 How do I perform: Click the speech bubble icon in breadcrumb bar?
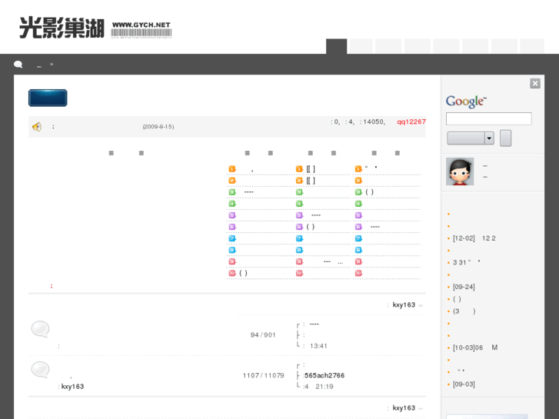(18, 65)
